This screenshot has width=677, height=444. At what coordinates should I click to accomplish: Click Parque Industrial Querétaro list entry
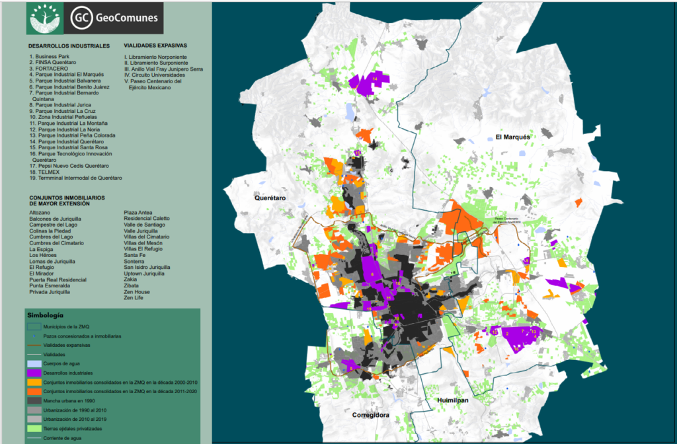click(67, 141)
